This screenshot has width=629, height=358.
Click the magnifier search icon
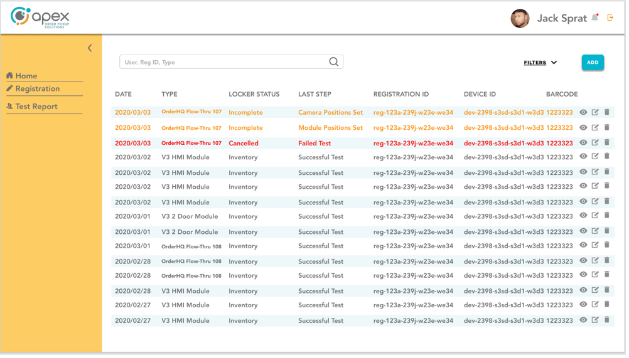coord(333,61)
